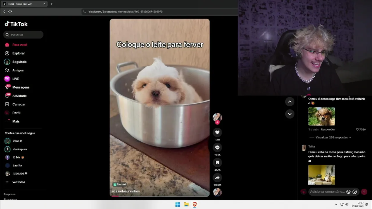Open the taskbar notification bell
372x209 pixels.
point(367,204)
